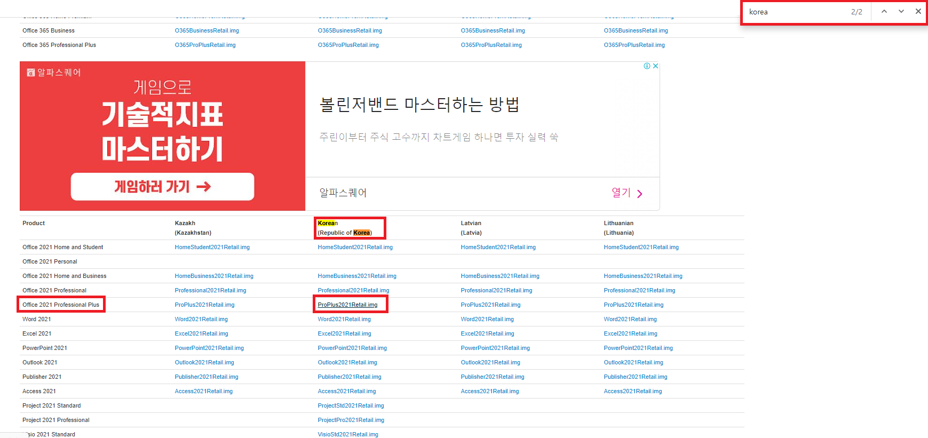Click the Latvian column header

(x=471, y=228)
